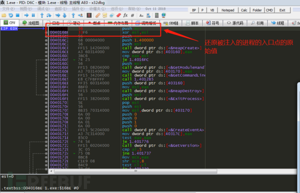The image size is (300, 193).
Task: Switch to the 流程图 graph tab
Action: (31, 23)
